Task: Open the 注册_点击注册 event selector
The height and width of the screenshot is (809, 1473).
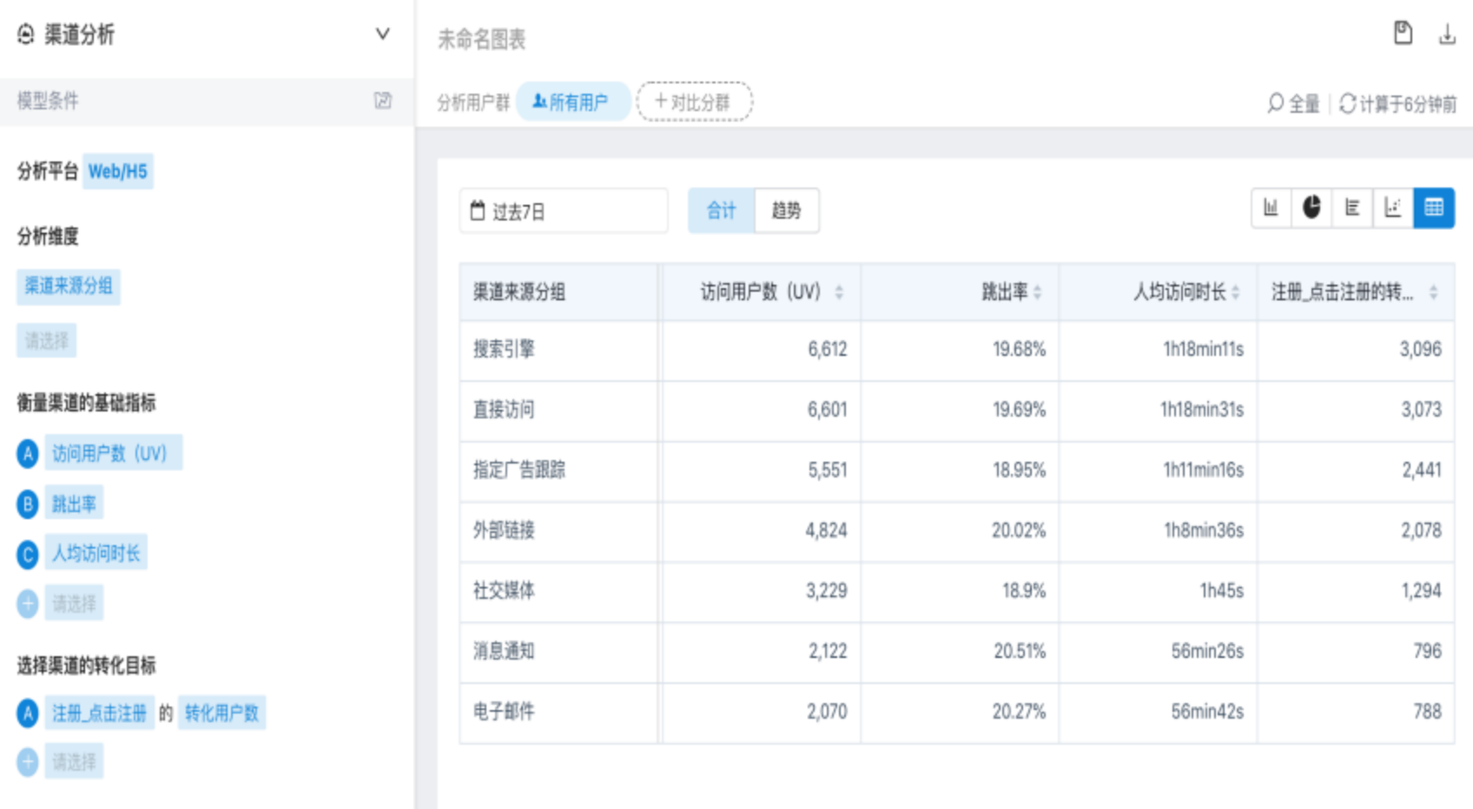Action: 100,713
